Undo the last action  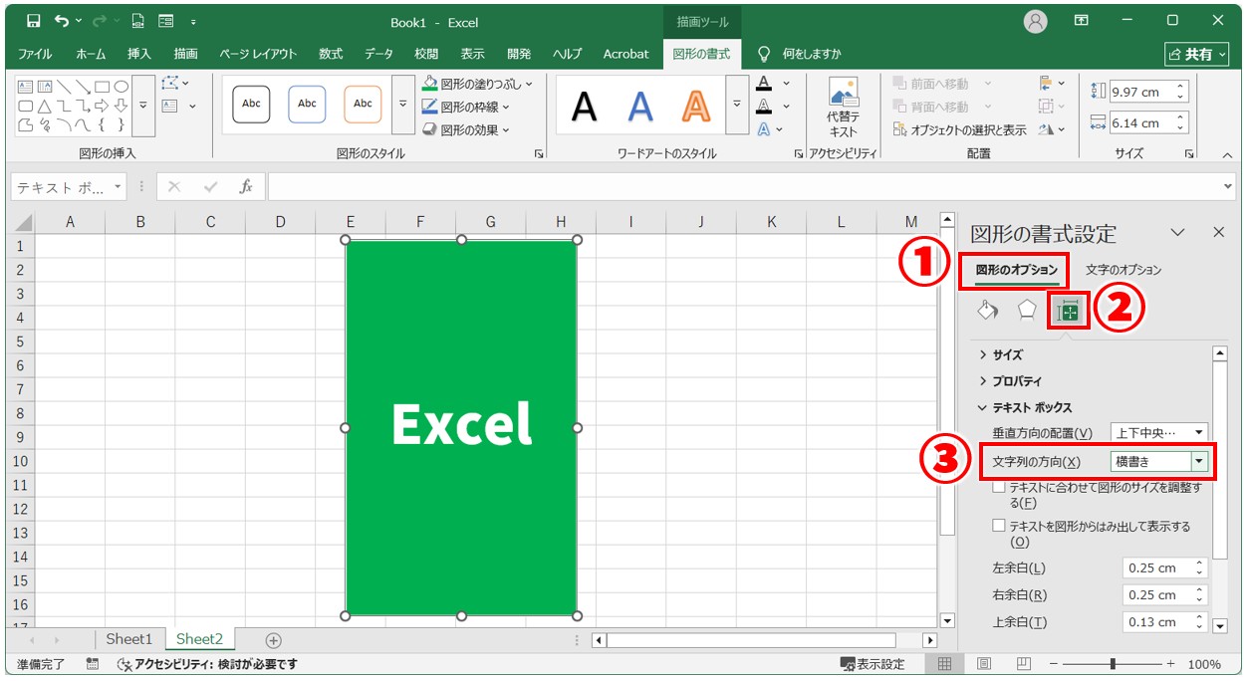click(63, 21)
